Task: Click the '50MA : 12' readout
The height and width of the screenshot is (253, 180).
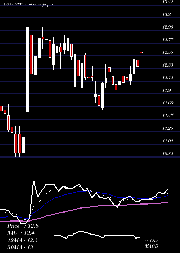Action: (x=21, y=248)
